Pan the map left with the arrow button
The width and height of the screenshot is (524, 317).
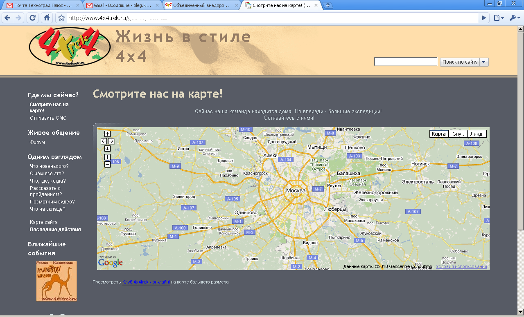(x=104, y=141)
